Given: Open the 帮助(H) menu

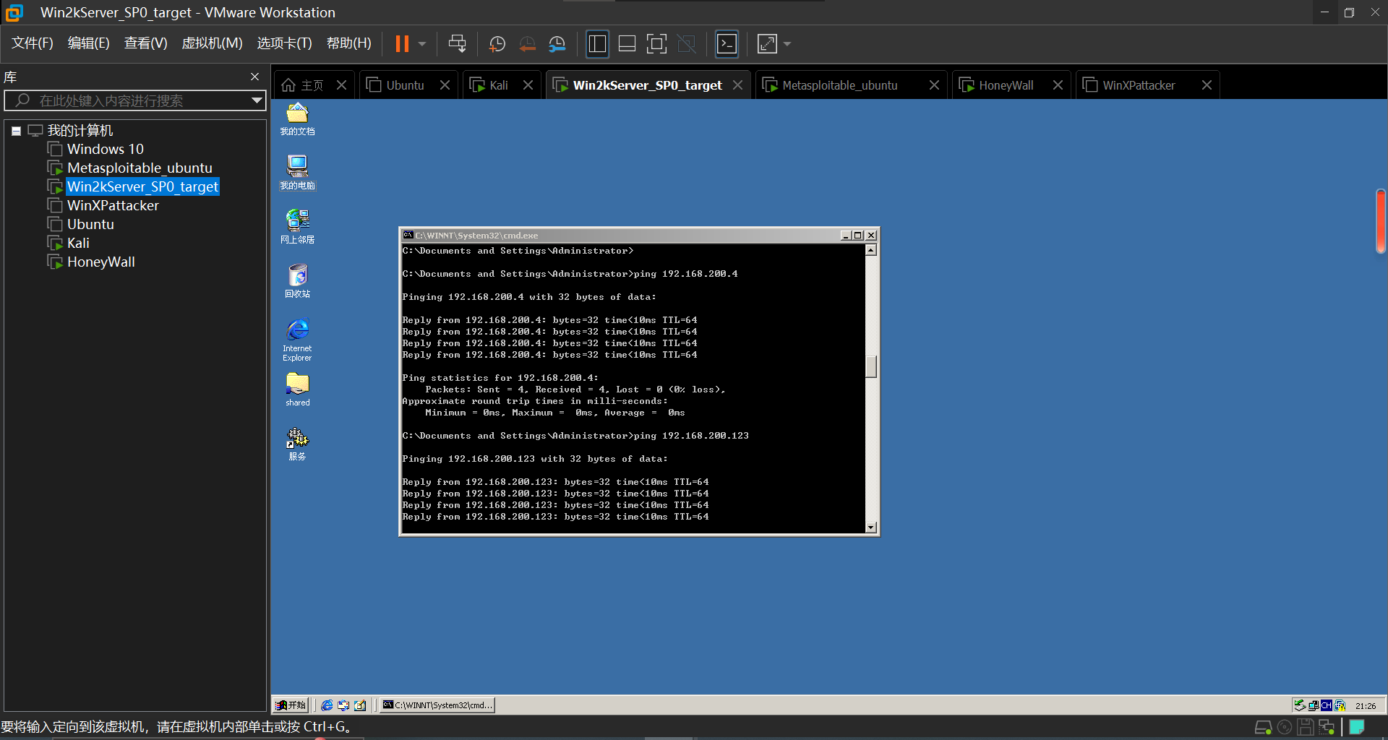Looking at the screenshot, I should click(349, 43).
